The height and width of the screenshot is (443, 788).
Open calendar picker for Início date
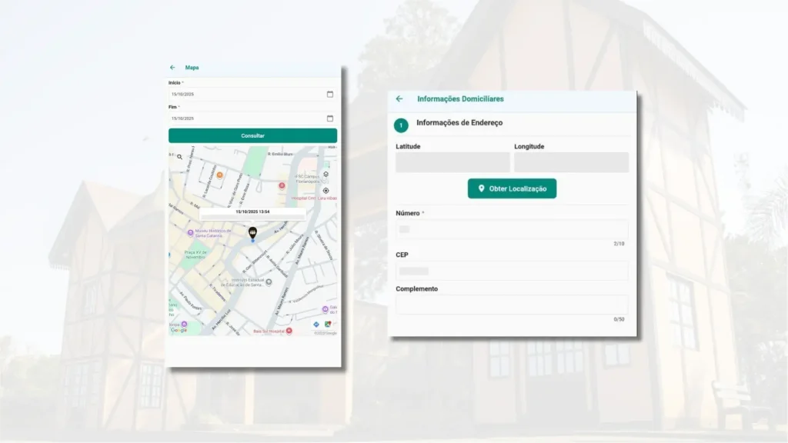[330, 94]
